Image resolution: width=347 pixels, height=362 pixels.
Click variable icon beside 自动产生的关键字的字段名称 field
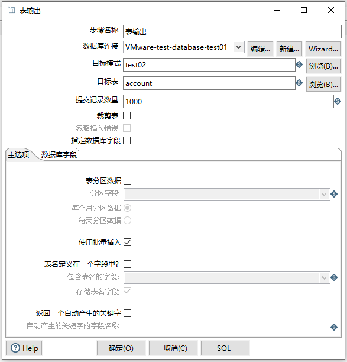tap(334, 327)
